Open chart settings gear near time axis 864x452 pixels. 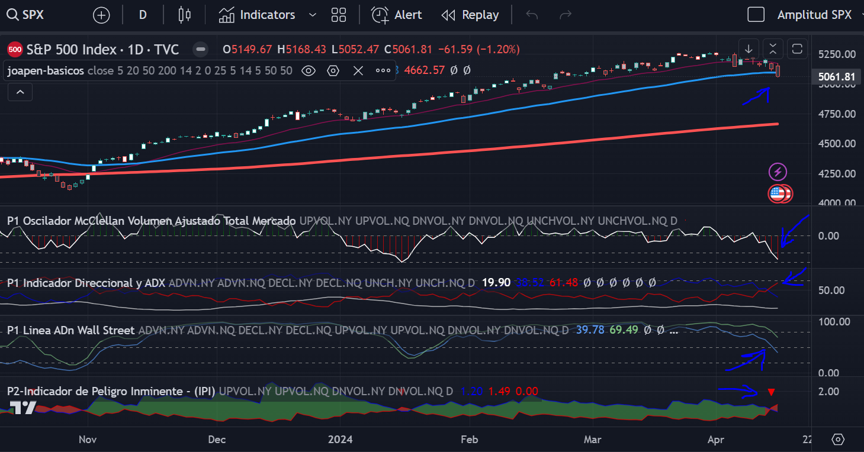(837, 440)
